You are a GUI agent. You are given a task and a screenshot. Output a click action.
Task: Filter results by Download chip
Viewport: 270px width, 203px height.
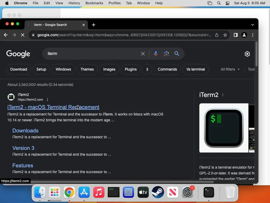click(x=19, y=70)
